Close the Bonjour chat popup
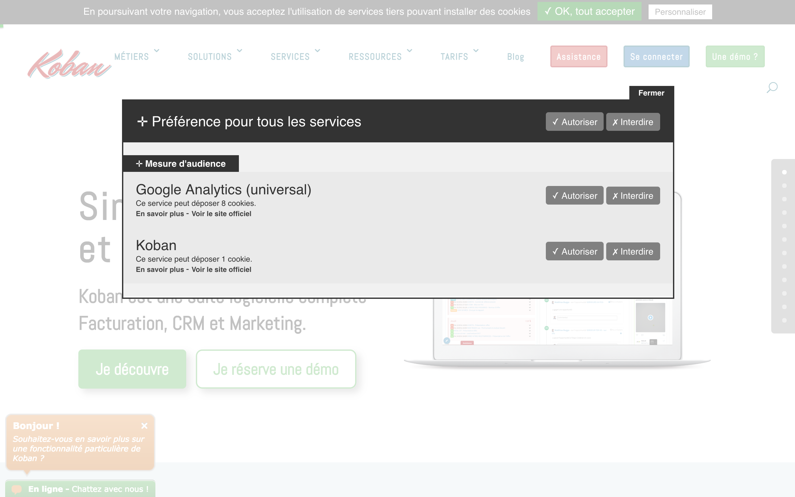 coord(144,426)
